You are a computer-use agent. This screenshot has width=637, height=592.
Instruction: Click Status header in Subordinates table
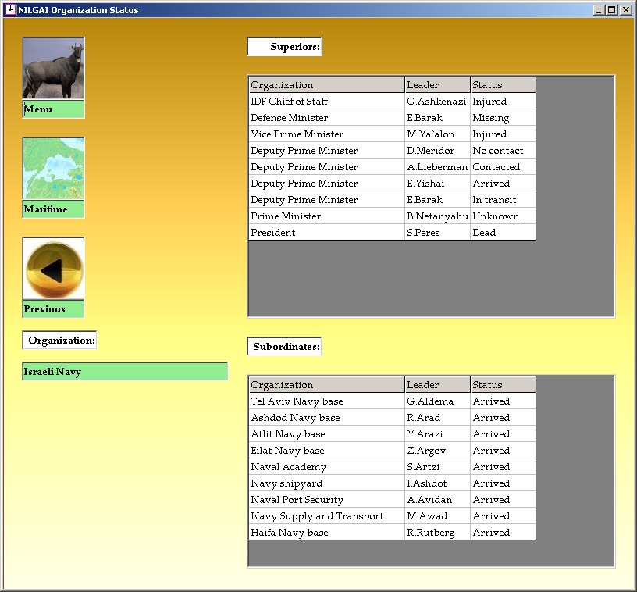click(x=503, y=385)
